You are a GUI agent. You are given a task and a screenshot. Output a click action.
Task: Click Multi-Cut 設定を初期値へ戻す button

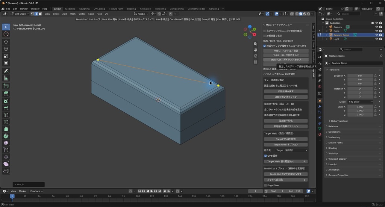[x=286, y=174]
